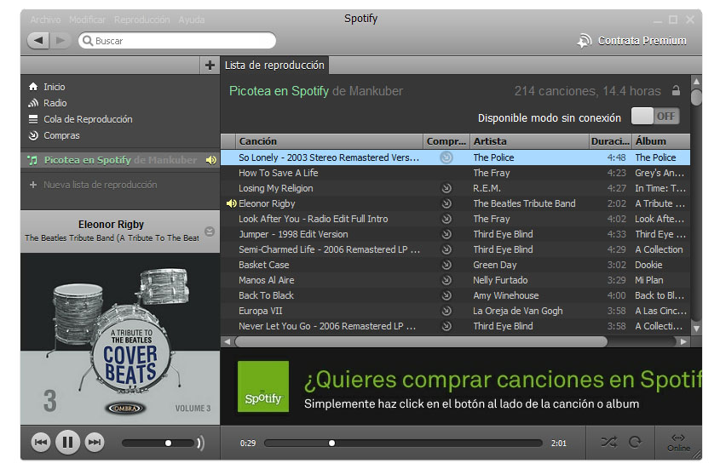
Task: Toggle shuffle playback
Action: 609,442
